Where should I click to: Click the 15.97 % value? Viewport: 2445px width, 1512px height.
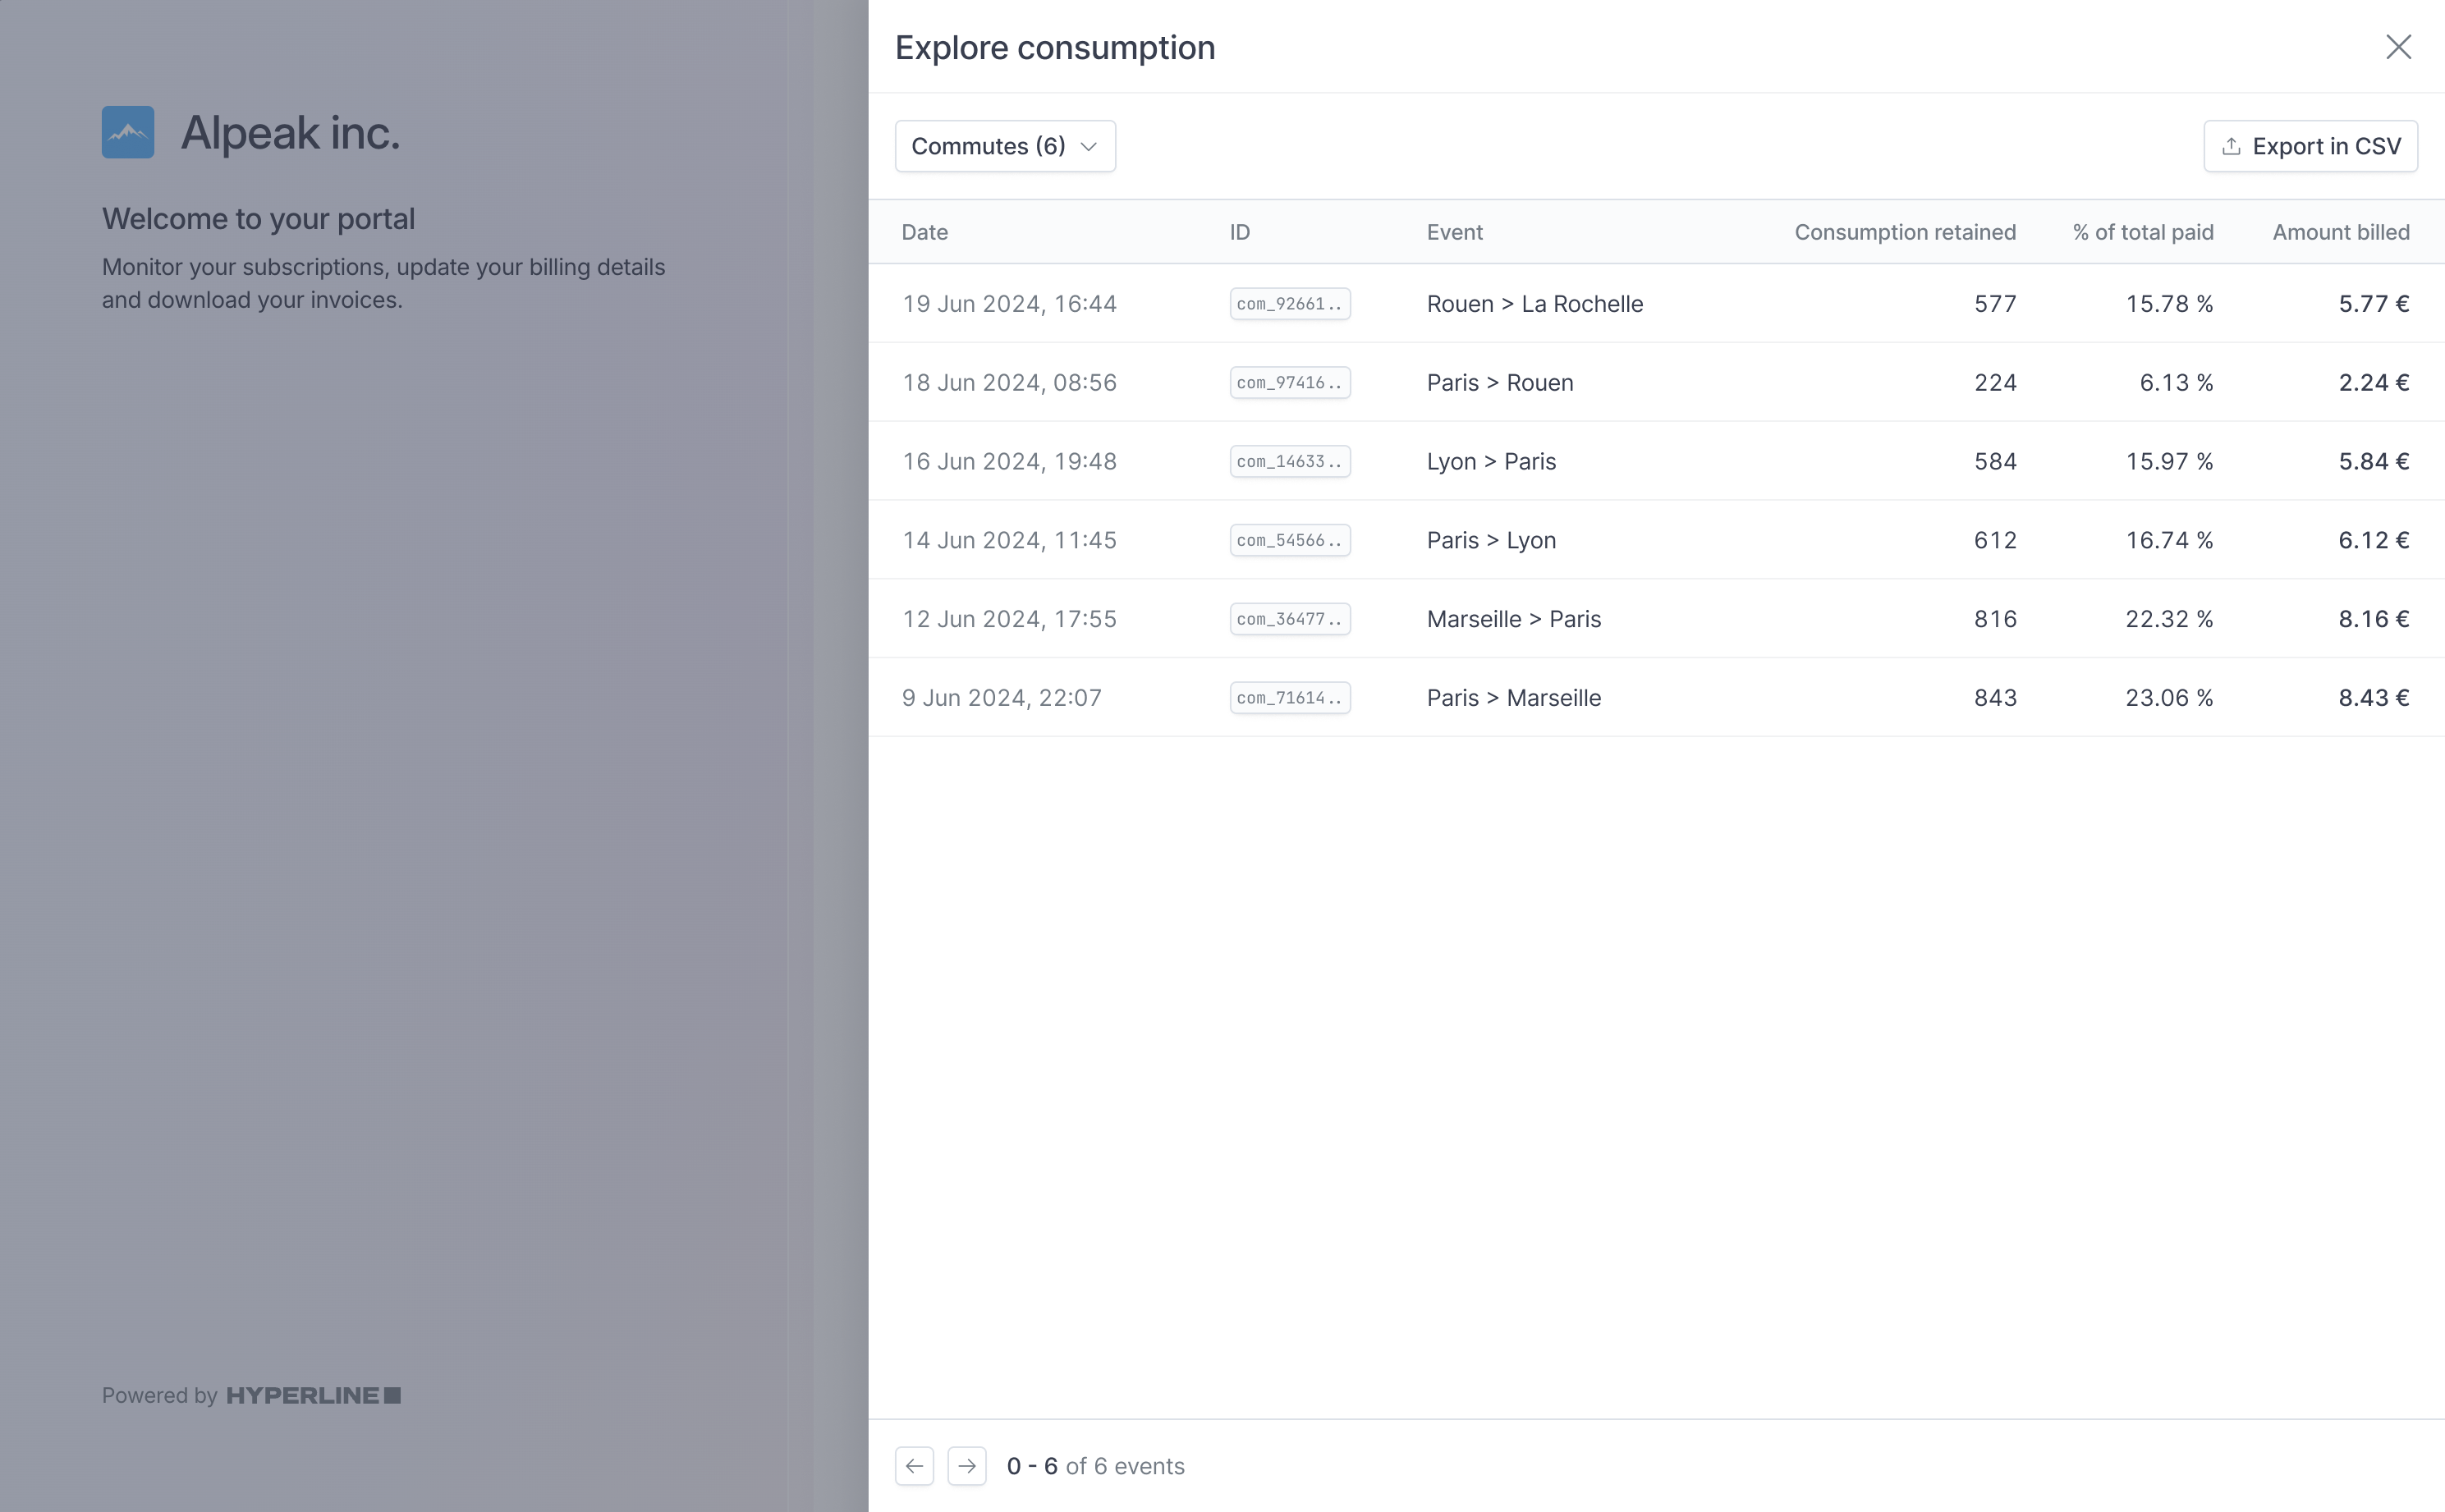point(2168,461)
